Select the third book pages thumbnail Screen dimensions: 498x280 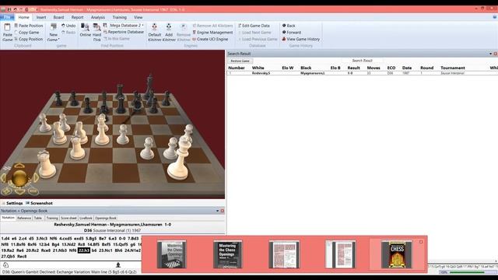[284, 254]
